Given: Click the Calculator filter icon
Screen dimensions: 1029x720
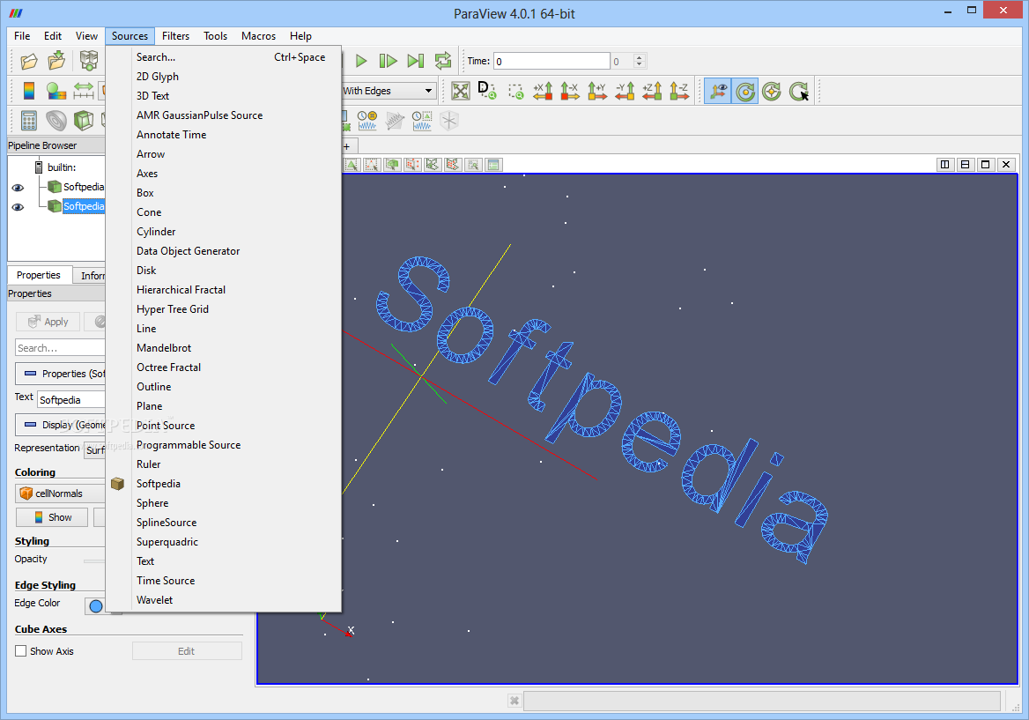Looking at the screenshot, I should (29, 121).
